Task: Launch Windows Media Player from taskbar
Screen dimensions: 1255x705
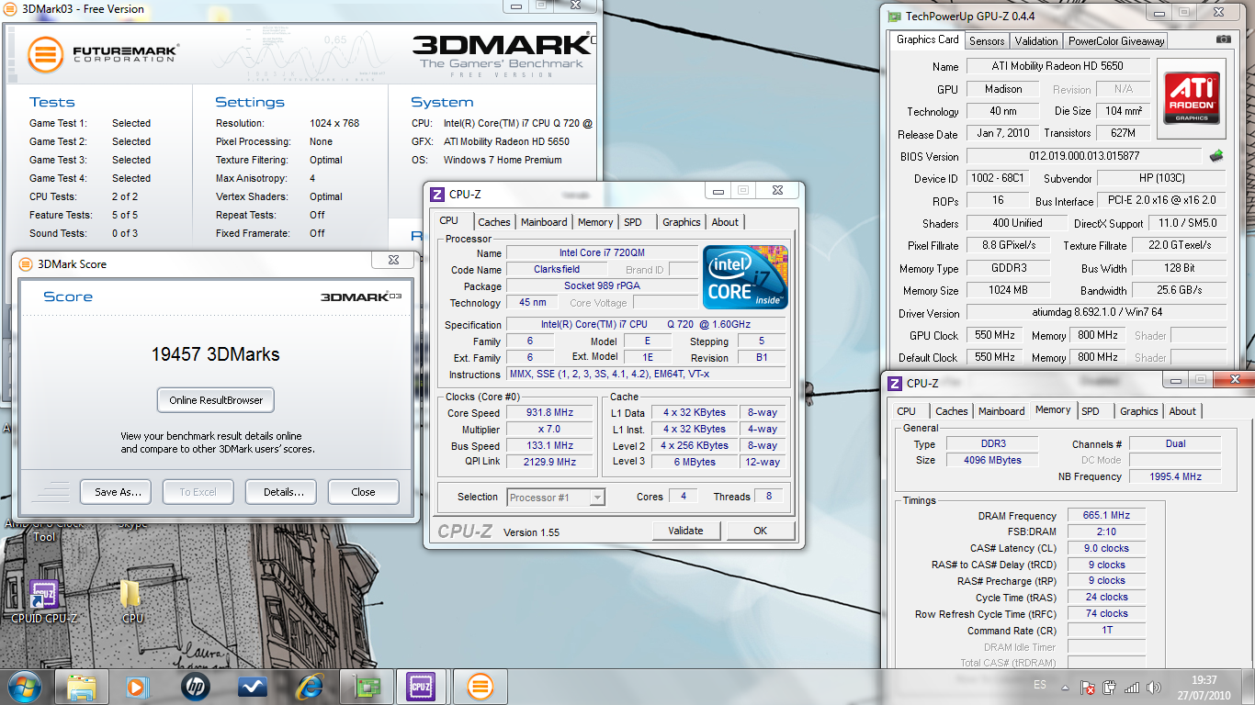Action: 137,687
